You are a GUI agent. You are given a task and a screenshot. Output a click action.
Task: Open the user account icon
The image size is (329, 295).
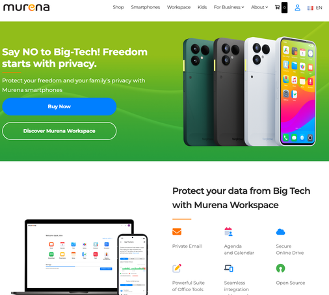(x=297, y=8)
